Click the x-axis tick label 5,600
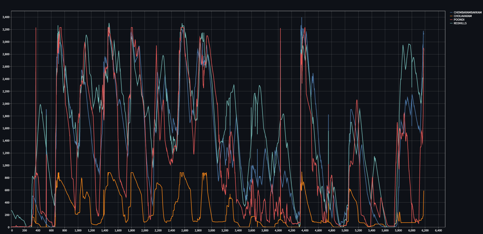The height and width of the screenshot is (234, 483). pos(385,230)
